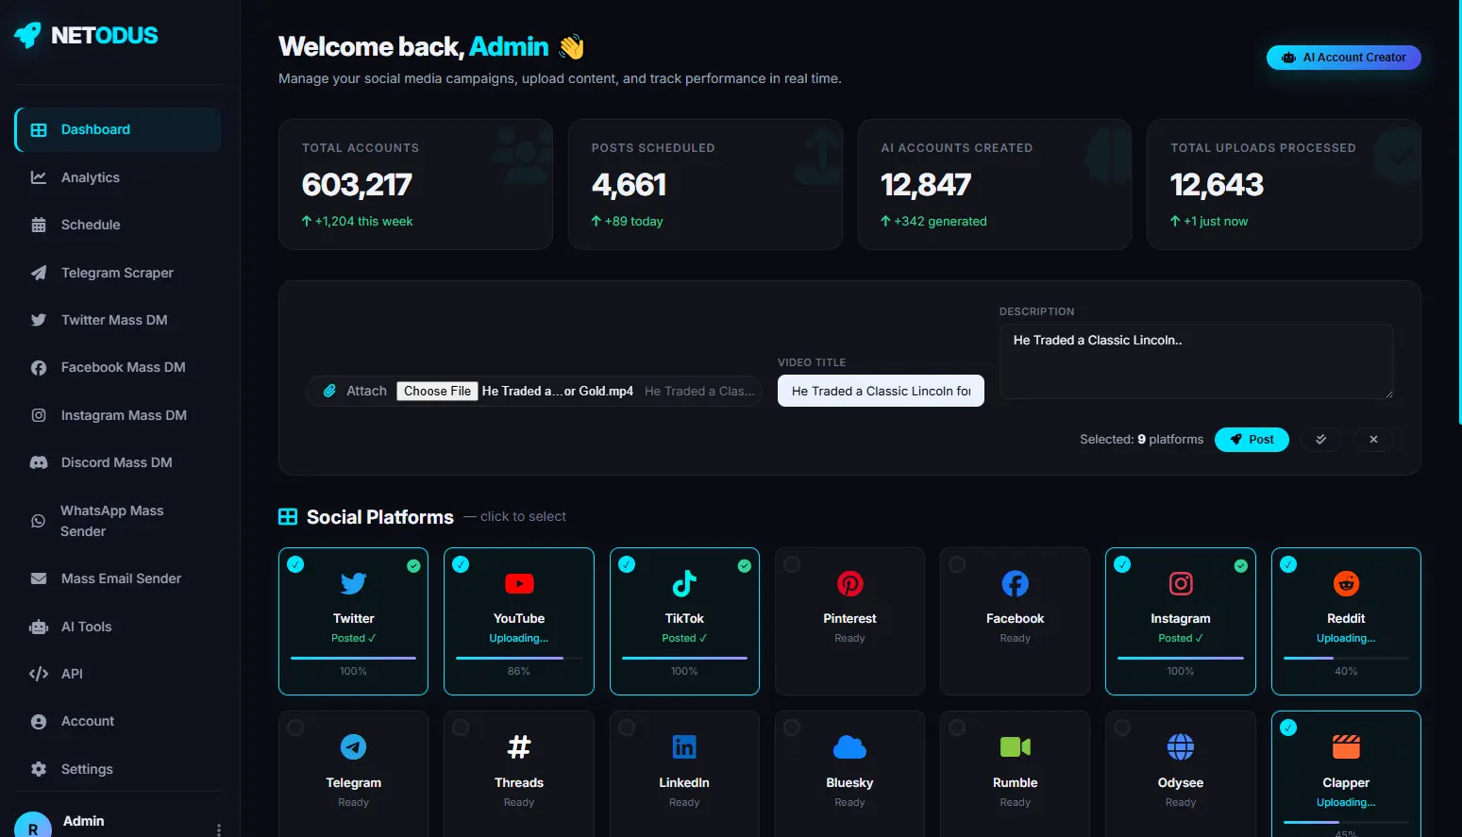Clear the selection with the X button
The image size is (1462, 837).
pos(1373,440)
